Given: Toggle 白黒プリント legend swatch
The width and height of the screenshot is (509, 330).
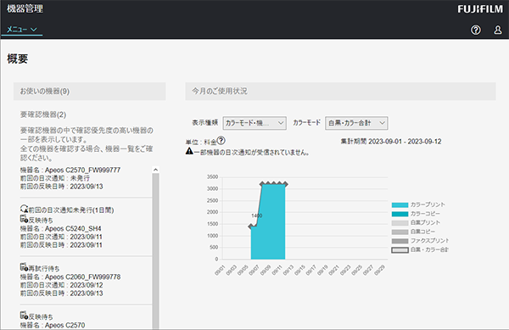Looking at the screenshot, I should [x=400, y=223].
